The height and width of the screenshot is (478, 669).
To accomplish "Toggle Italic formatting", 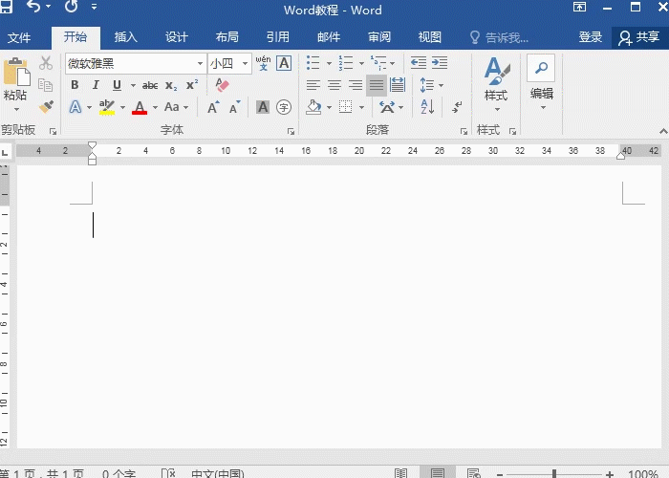I will tap(96, 85).
